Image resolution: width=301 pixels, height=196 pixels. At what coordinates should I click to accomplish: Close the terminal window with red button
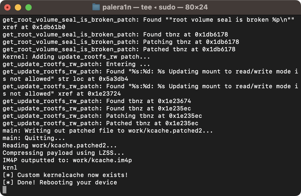[7, 7]
